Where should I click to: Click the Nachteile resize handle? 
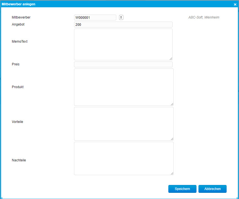coord(172,173)
